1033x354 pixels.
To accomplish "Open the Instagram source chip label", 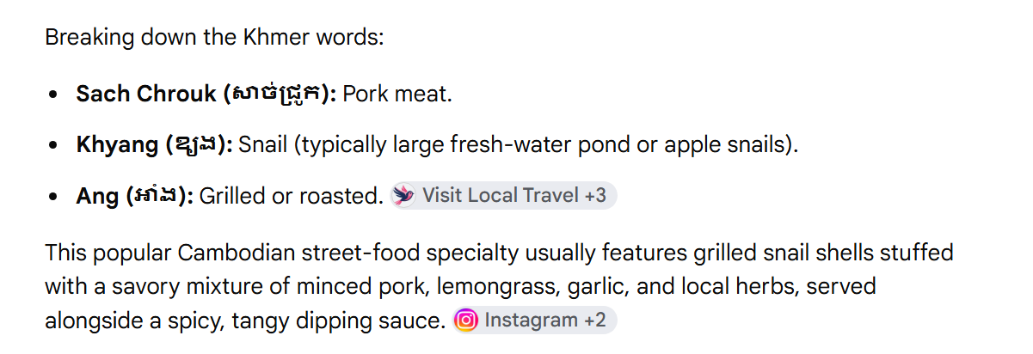I will [531, 320].
